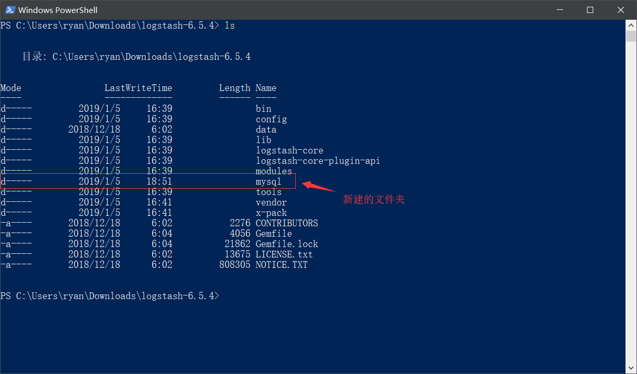Click the vertical scrollbar thumb
The height and width of the screenshot is (374, 637).
(631, 36)
